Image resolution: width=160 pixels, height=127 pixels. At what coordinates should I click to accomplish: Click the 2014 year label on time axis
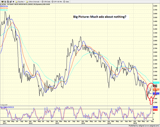pyautogui.click(x=83, y=123)
